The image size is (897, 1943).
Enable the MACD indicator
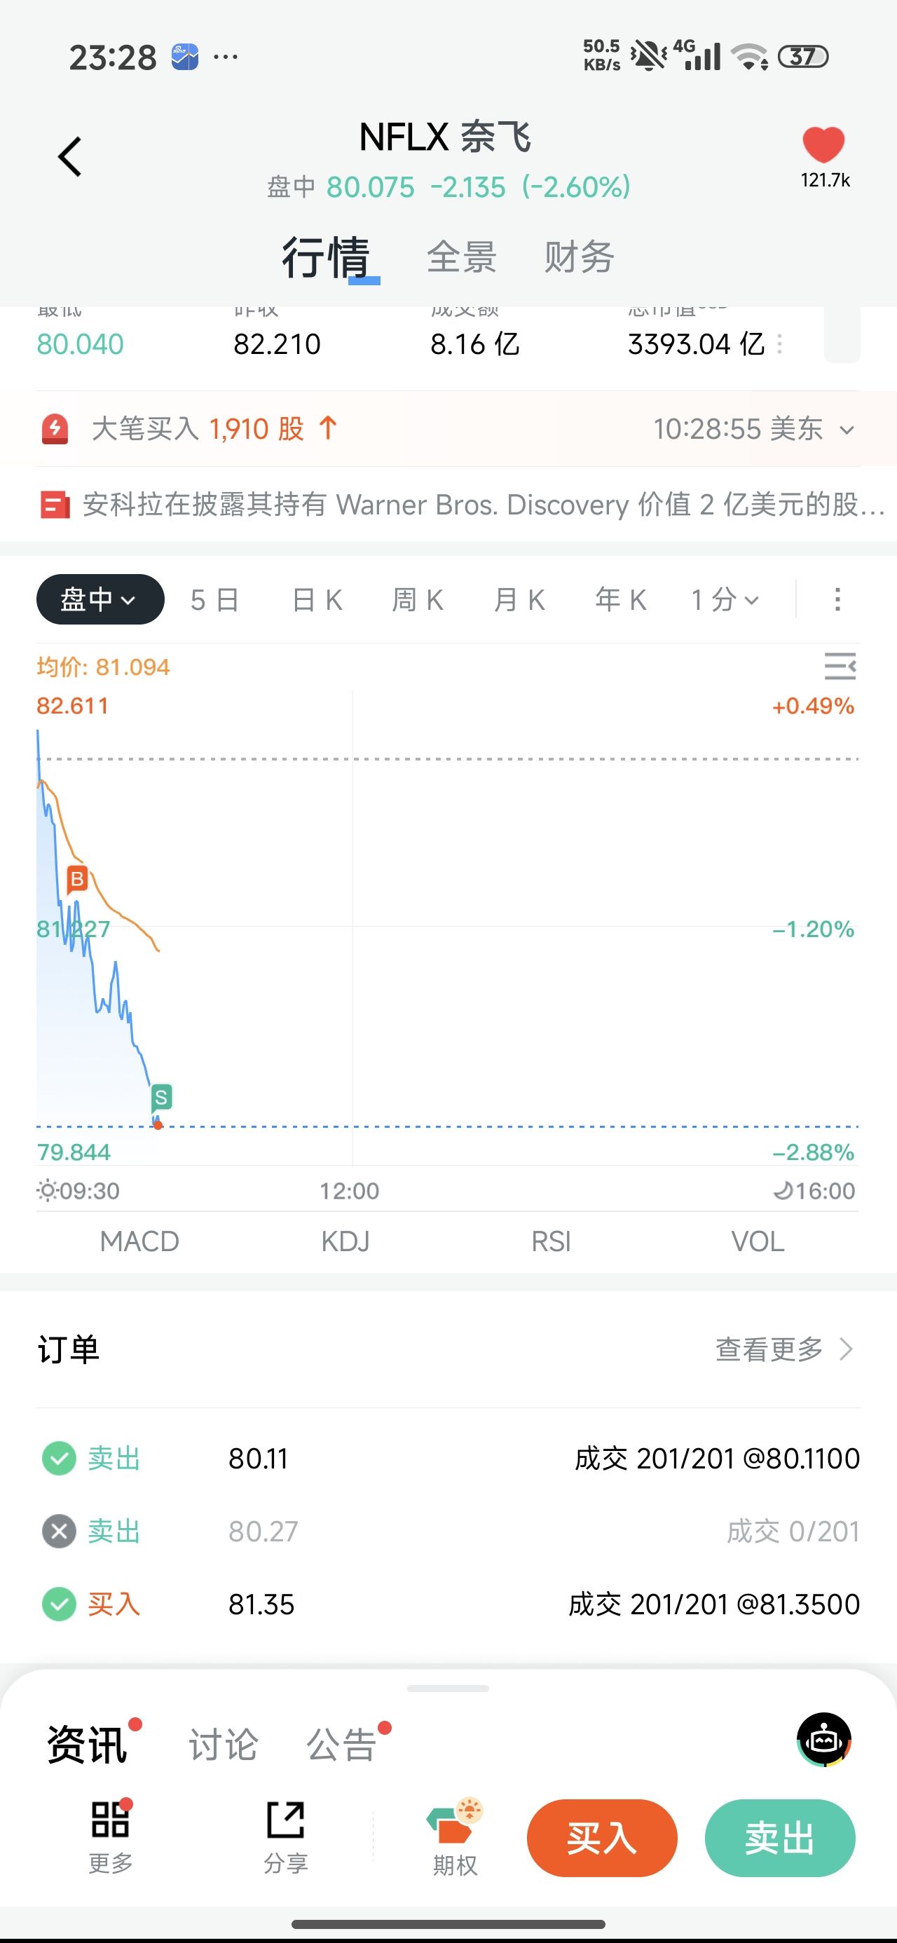[139, 1241]
